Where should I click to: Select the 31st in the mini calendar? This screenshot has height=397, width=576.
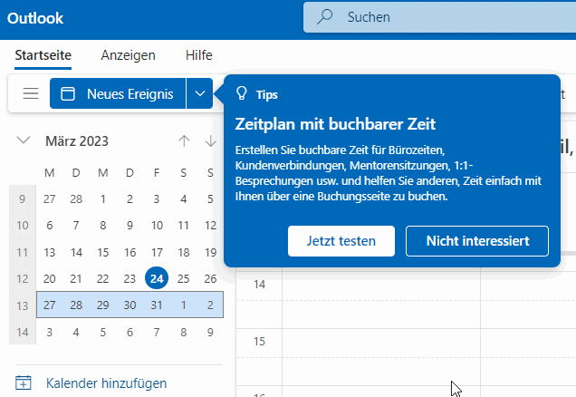point(157,305)
